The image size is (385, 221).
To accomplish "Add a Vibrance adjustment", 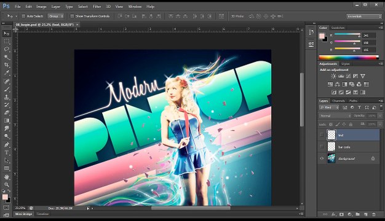I will pyautogui.click(x=363, y=76).
